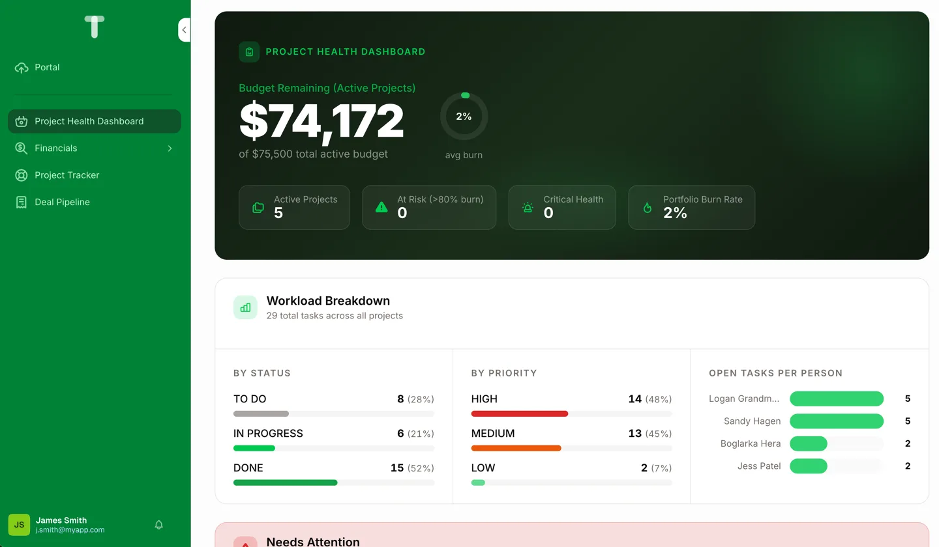Open the Critical Health stat card

pos(562,208)
